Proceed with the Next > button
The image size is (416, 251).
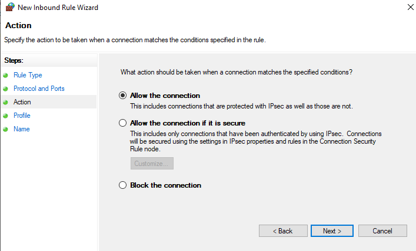(332, 231)
